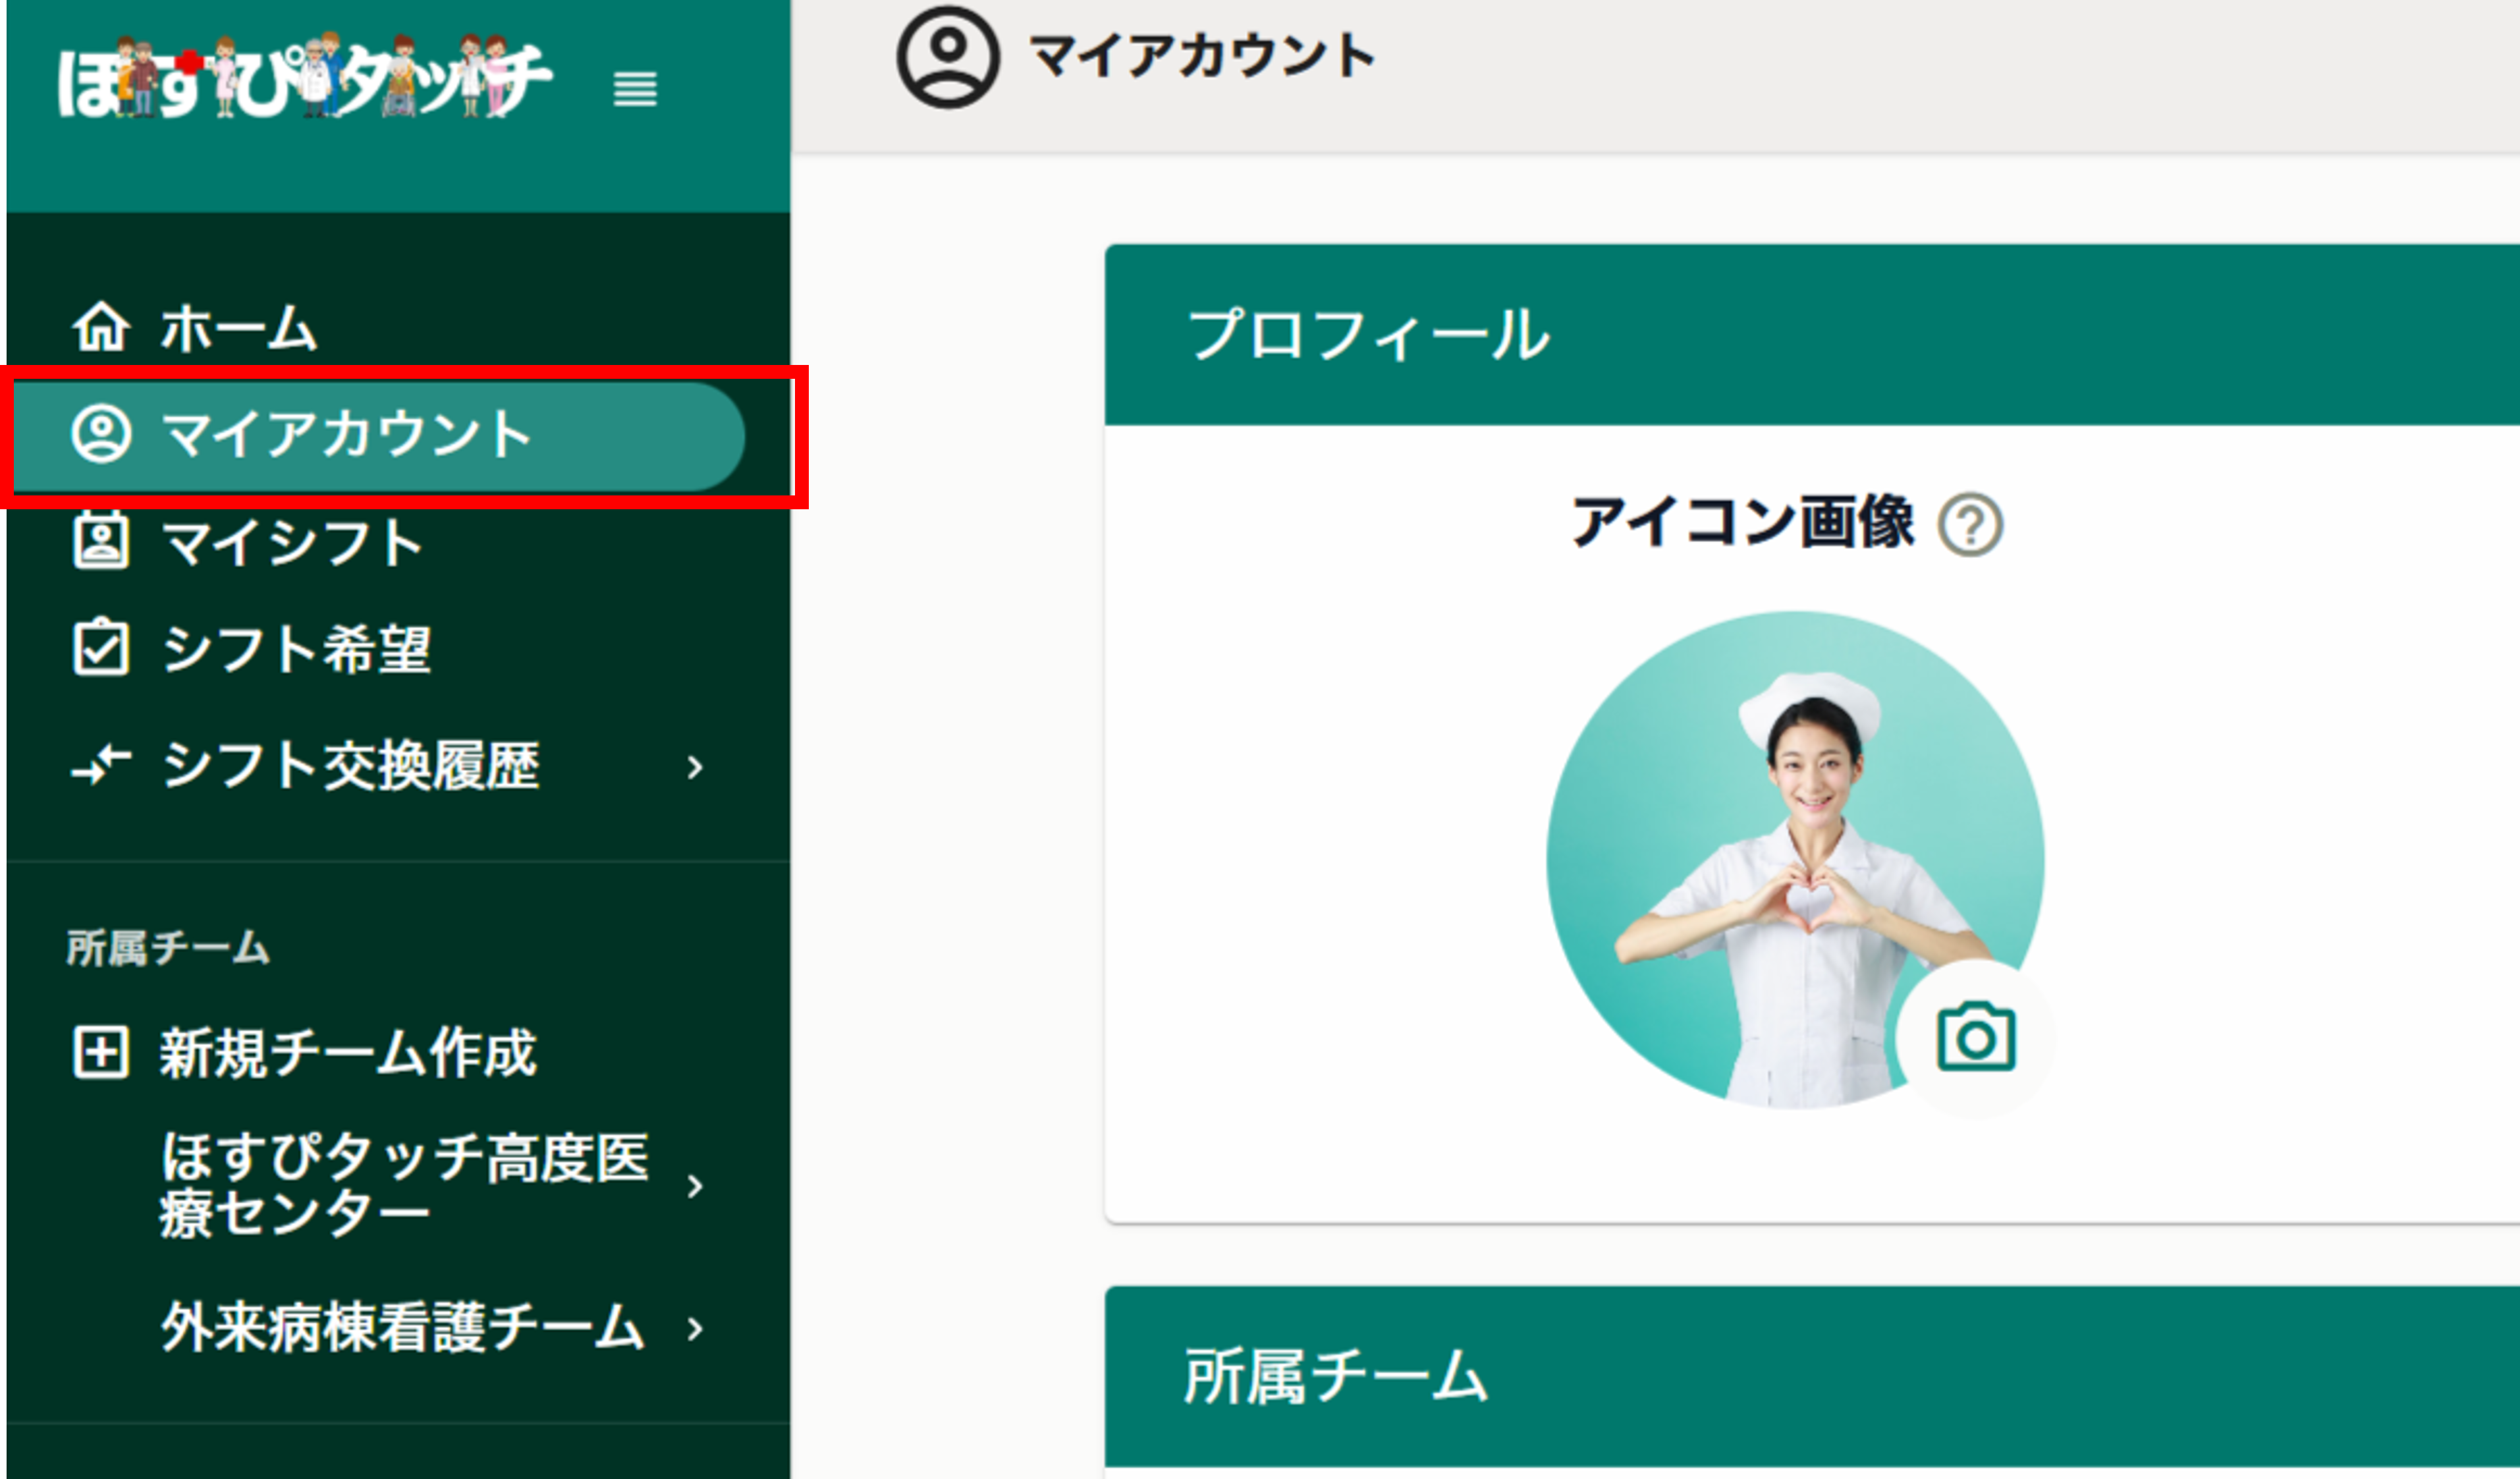Expand 外来病棟看護チーム team entry
The height and width of the screenshot is (1479, 2520).
tap(697, 1327)
